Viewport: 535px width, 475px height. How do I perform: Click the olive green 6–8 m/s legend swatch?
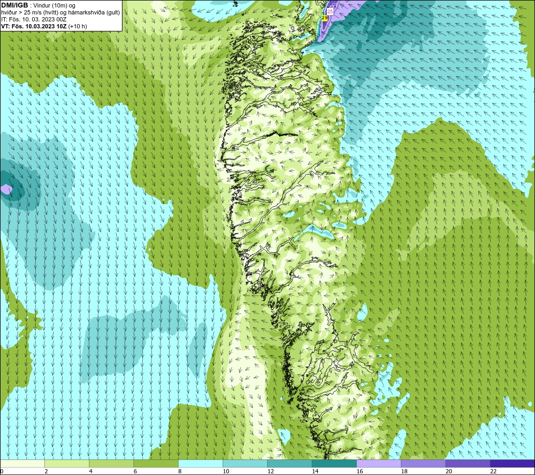point(156,463)
